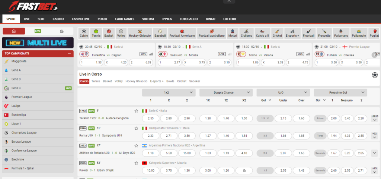Screen dimensions: 381x179
Task: Open the Calcio sport category icon
Action: pyautogui.click(x=84, y=33)
